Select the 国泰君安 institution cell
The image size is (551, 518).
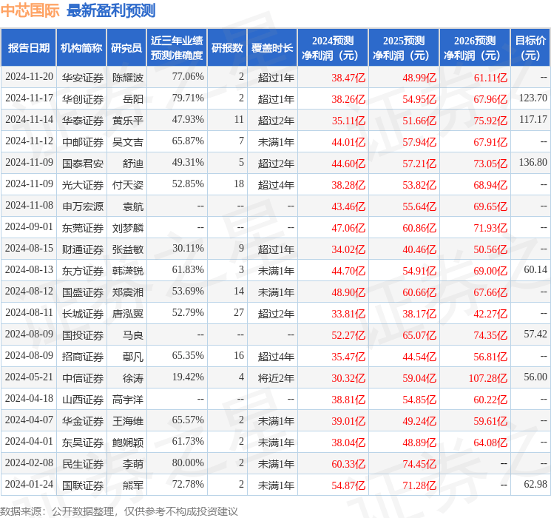pos(83,164)
